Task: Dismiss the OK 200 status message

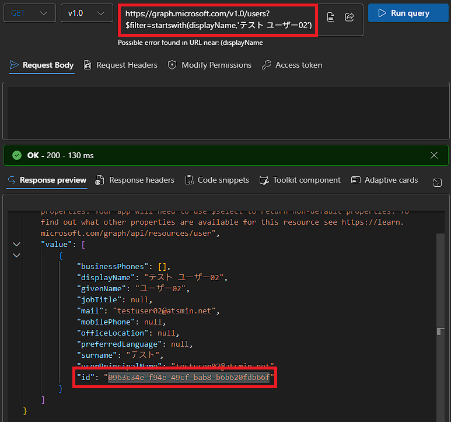Action: (434, 155)
